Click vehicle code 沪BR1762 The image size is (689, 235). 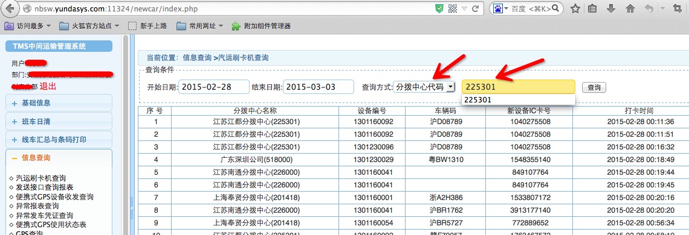click(446, 210)
